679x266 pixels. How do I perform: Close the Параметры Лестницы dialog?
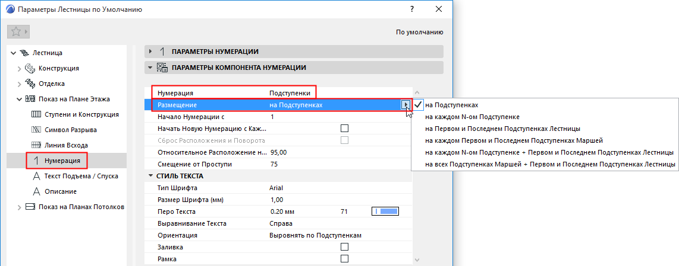(439, 9)
